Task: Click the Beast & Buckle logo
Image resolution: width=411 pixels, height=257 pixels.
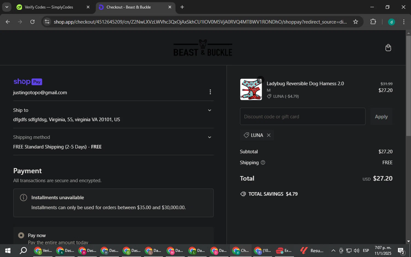Action: pos(203,48)
